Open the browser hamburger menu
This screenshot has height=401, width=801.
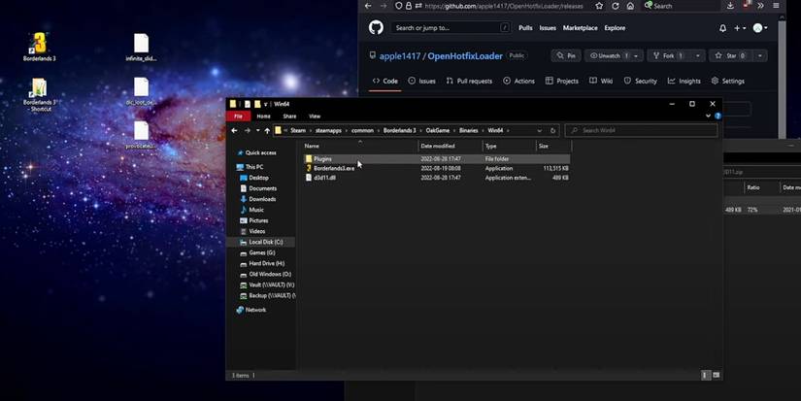pos(776,6)
